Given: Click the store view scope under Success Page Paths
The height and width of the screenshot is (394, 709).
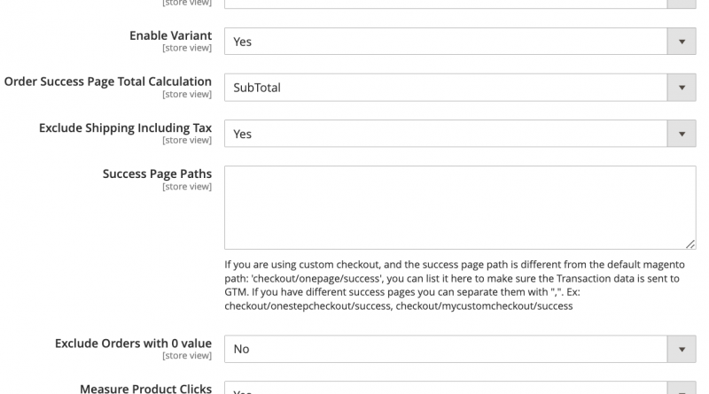Looking at the screenshot, I should point(187,187).
